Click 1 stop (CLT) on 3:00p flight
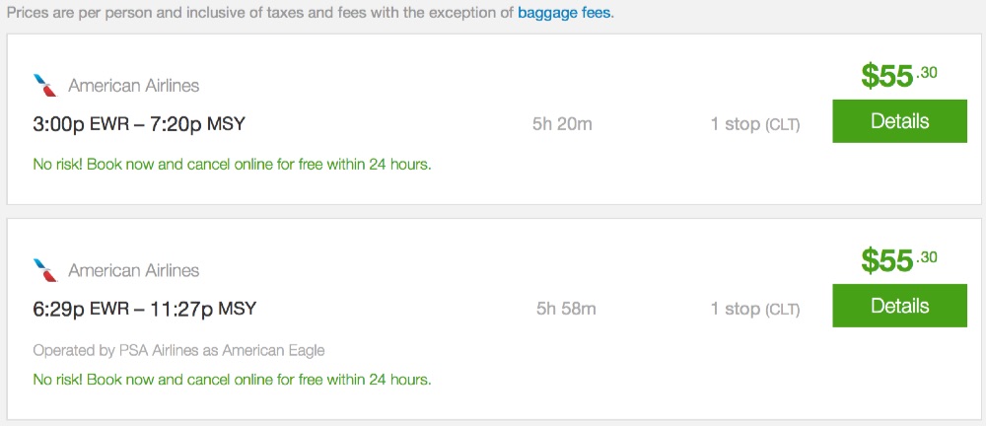Screen dimensions: 986x426 pyautogui.click(x=754, y=124)
